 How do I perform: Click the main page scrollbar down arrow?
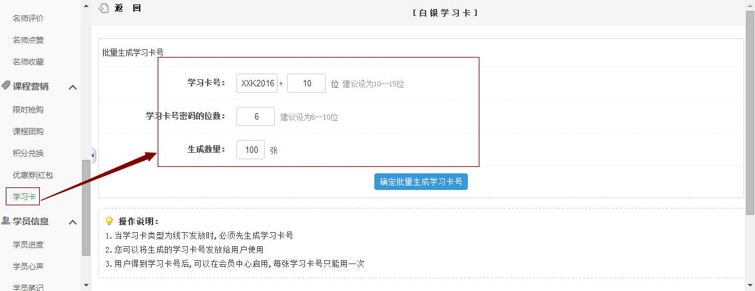pyautogui.click(x=750, y=285)
